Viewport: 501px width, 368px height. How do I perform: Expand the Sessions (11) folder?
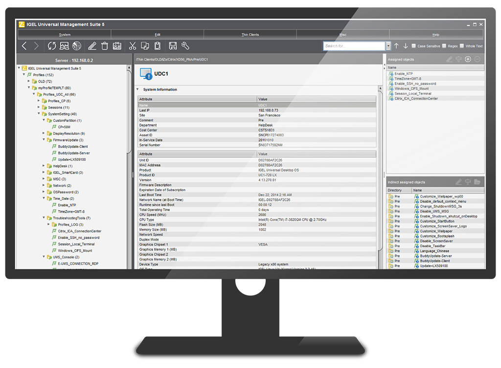(x=39, y=107)
